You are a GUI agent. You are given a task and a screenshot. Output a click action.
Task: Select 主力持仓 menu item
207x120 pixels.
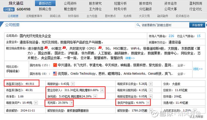tap(95, 9)
